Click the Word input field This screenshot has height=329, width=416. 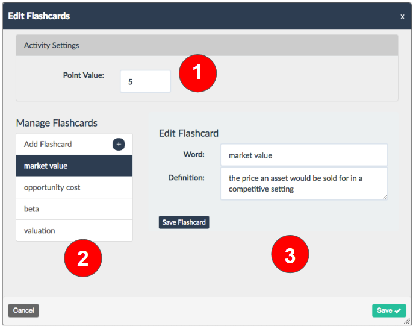point(304,155)
